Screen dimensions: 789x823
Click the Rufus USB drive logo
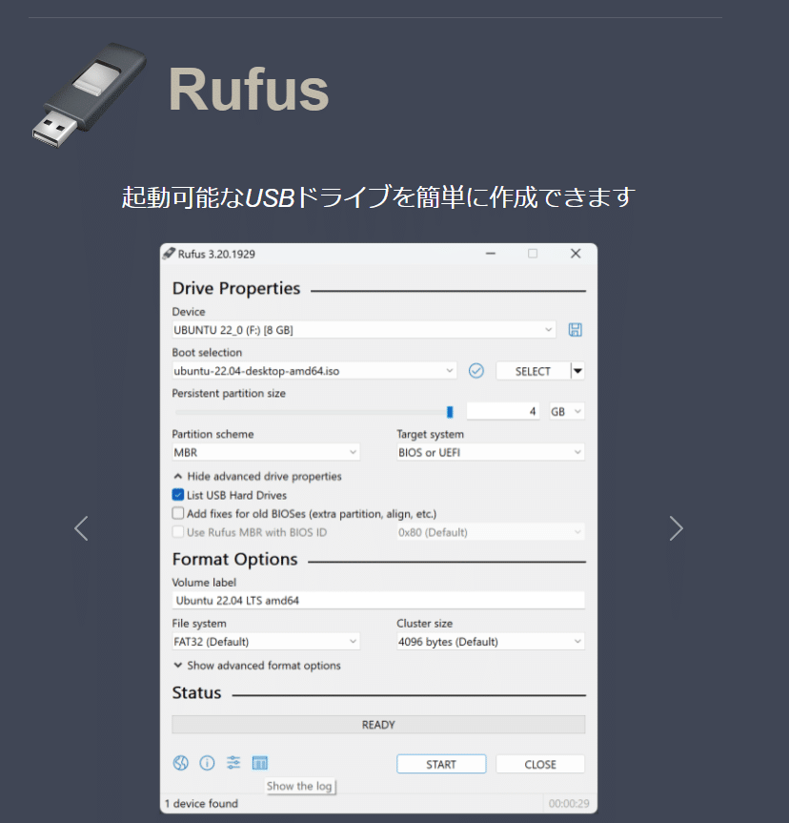click(90, 94)
